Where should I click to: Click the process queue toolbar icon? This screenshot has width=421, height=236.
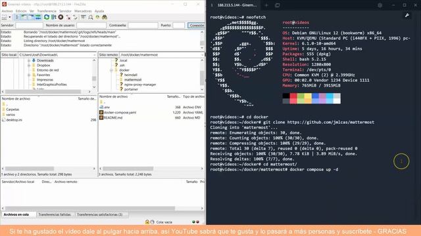tap(54, 18)
